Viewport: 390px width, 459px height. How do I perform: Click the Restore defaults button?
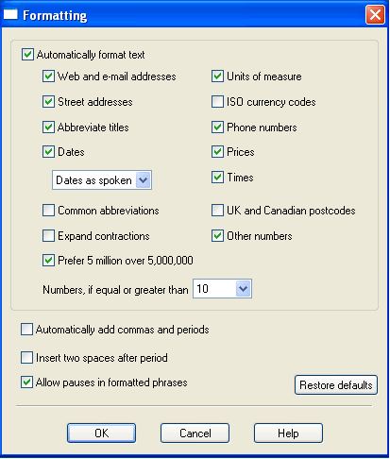[336, 384]
